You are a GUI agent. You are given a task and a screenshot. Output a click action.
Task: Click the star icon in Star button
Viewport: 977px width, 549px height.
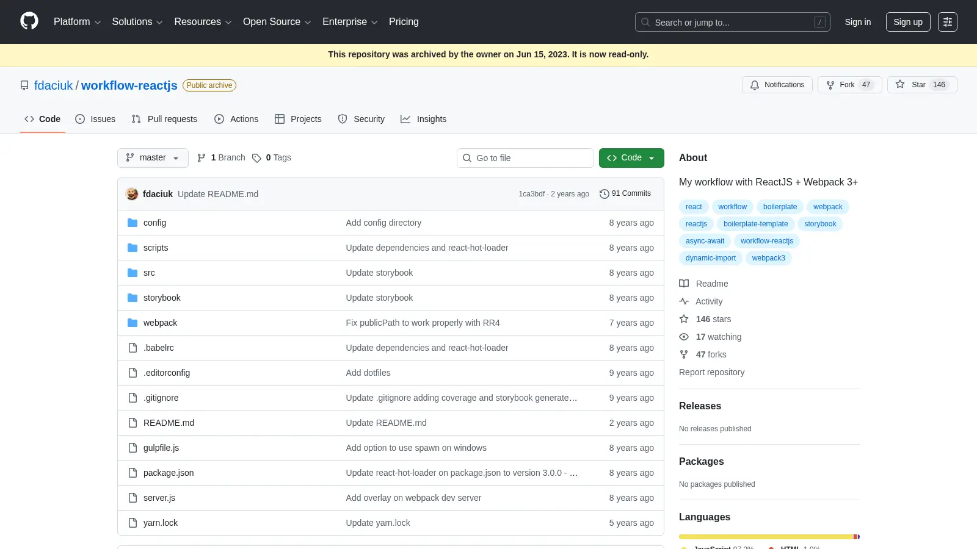(900, 85)
